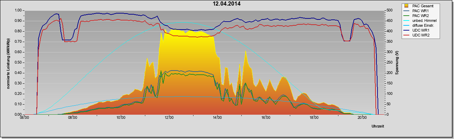
Task: Click the 0.50 left axis tick label
Action: pos(18,63)
